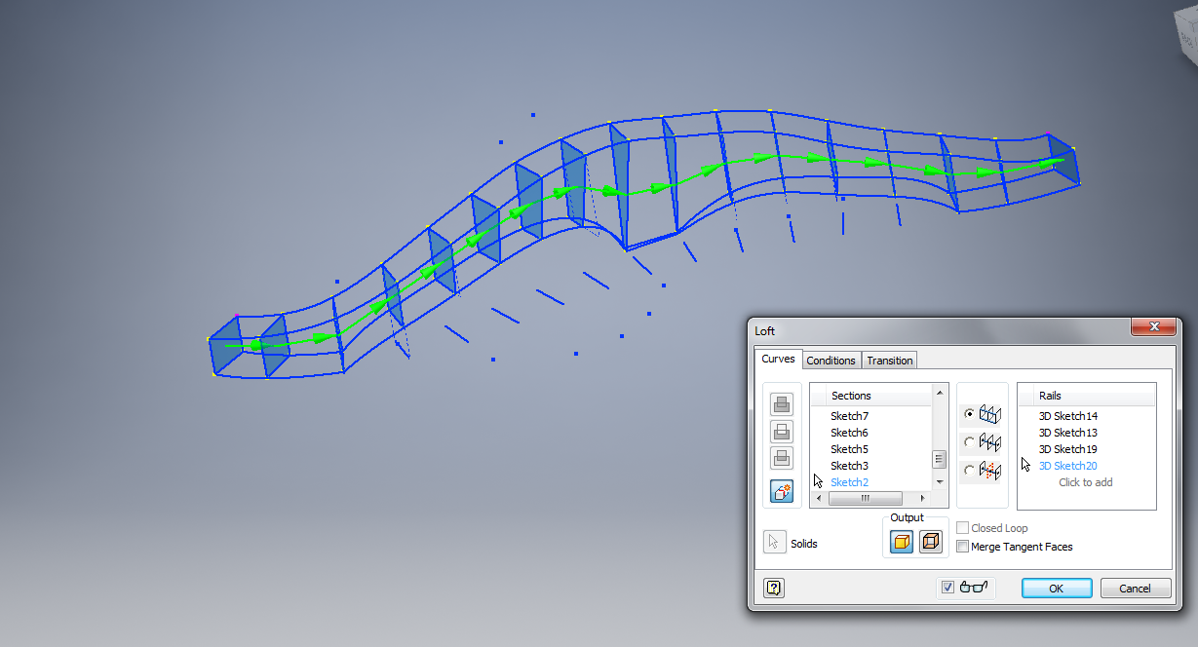Select the Solid output icon
The image size is (1198, 647).
[x=900, y=541]
